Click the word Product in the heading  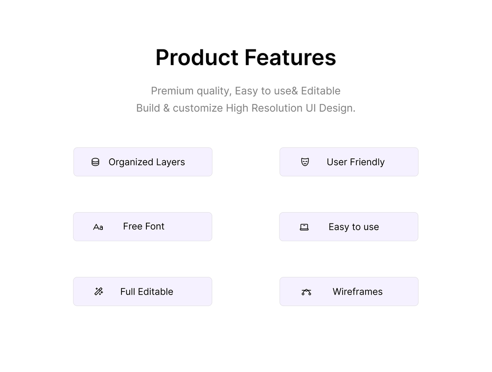click(x=197, y=57)
